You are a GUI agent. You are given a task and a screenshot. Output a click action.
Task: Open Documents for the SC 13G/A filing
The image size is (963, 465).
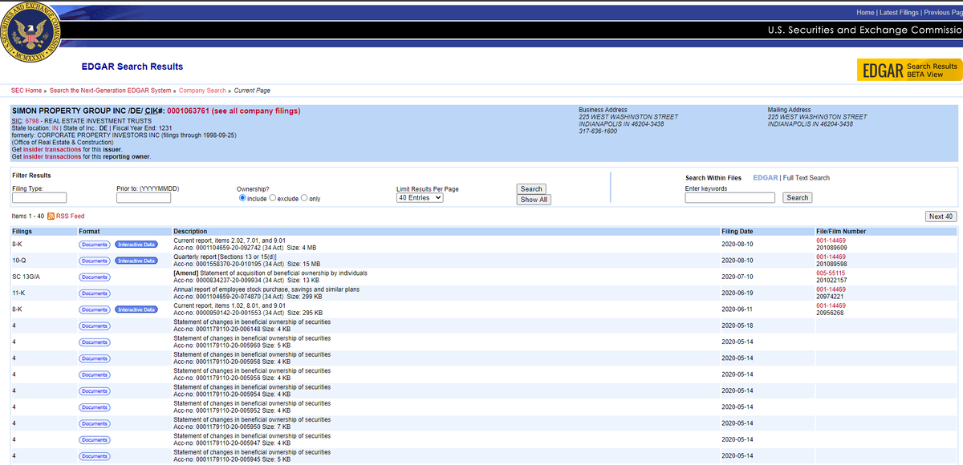click(95, 277)
